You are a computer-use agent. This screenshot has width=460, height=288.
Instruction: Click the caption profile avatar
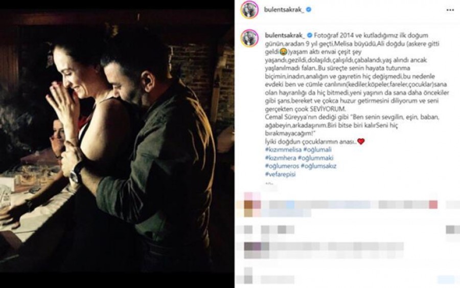tap(249, 38)
